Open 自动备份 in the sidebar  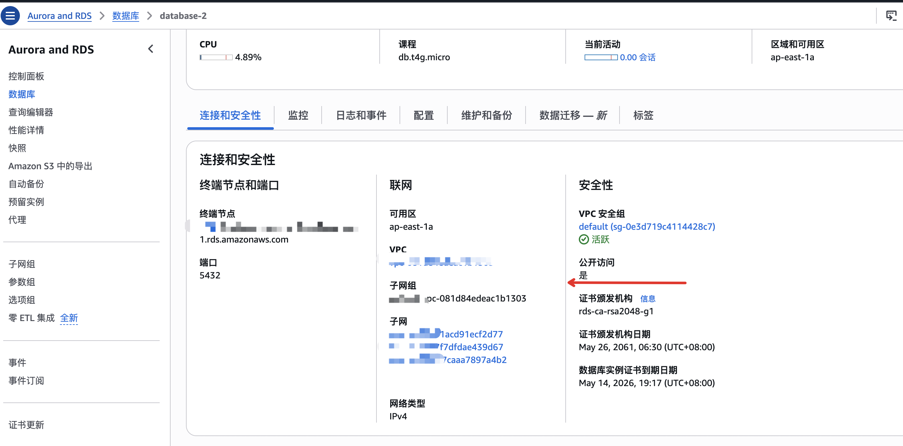tap(26, 184)
